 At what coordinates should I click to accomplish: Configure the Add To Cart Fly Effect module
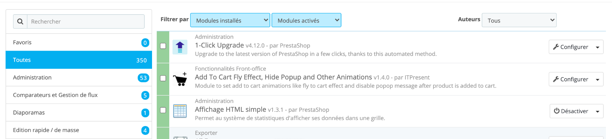571,79
